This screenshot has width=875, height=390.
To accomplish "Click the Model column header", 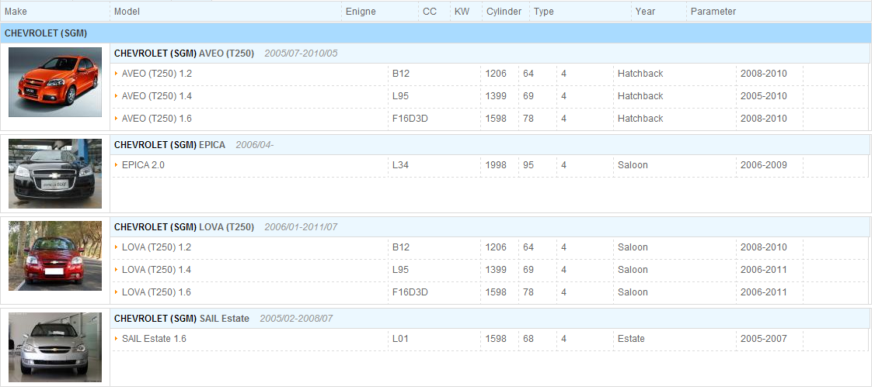I will tap(127, 11).
